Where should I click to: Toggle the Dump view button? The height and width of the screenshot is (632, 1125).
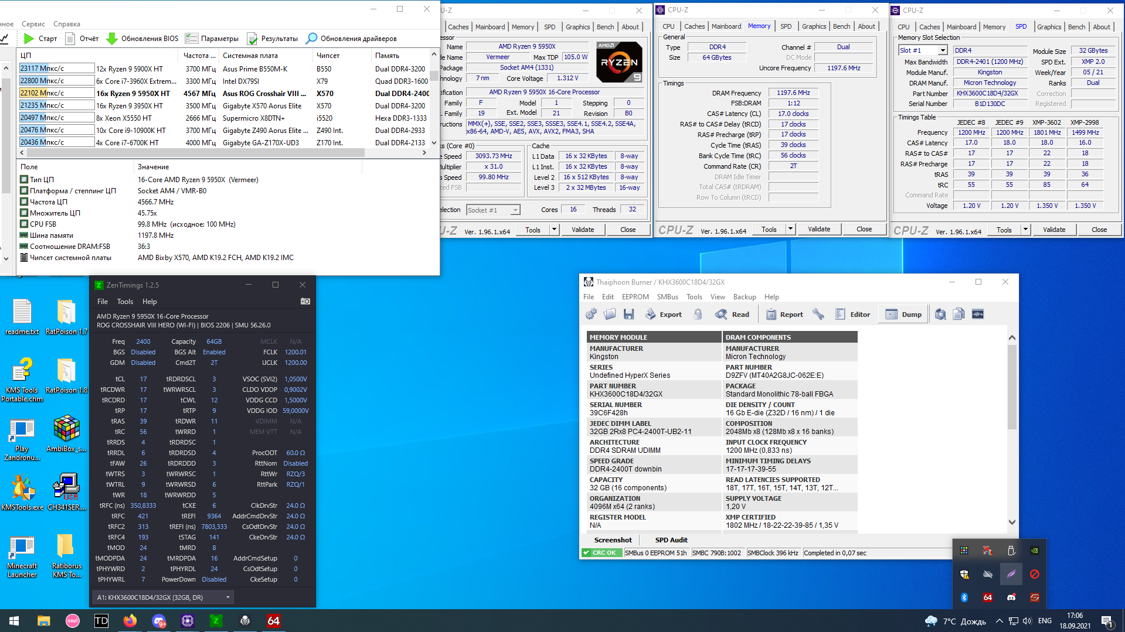(903, 315)
